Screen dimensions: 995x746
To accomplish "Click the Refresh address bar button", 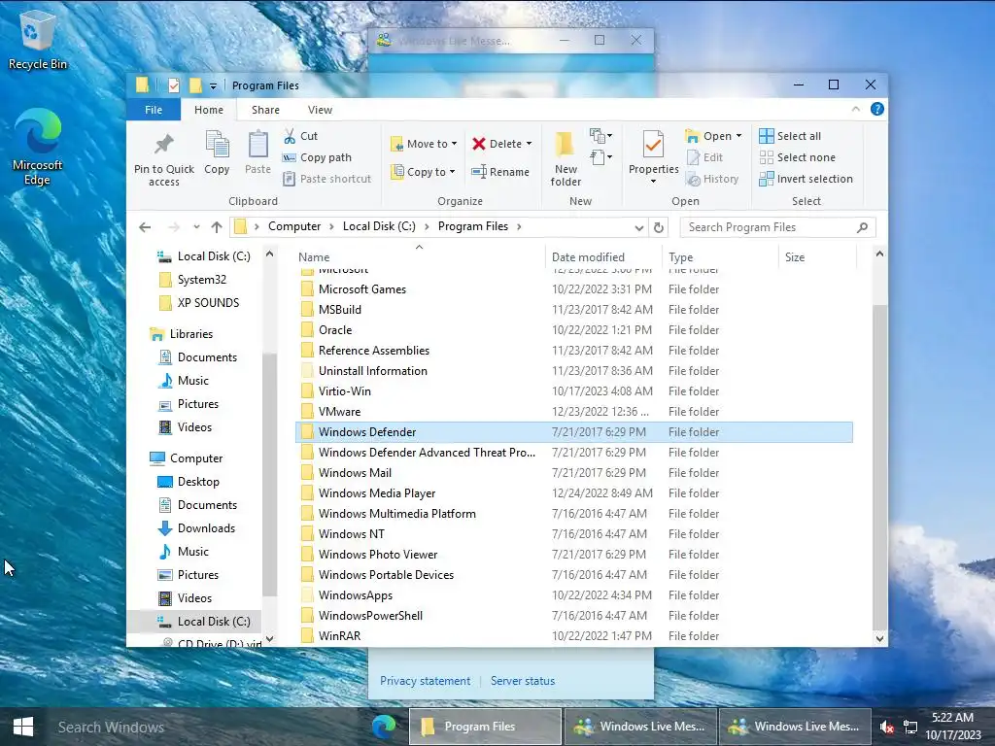I will (659, 227).
